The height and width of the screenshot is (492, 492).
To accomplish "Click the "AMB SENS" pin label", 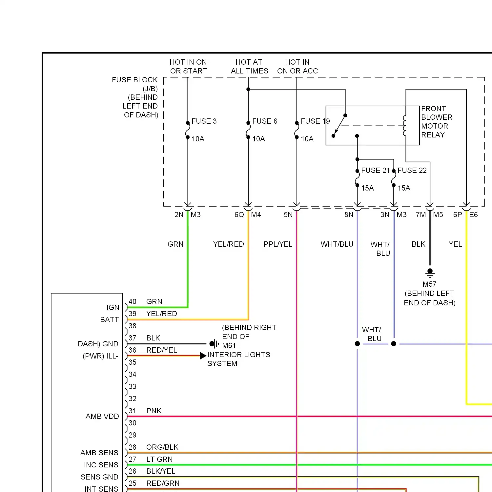I will tap(99, 453).
